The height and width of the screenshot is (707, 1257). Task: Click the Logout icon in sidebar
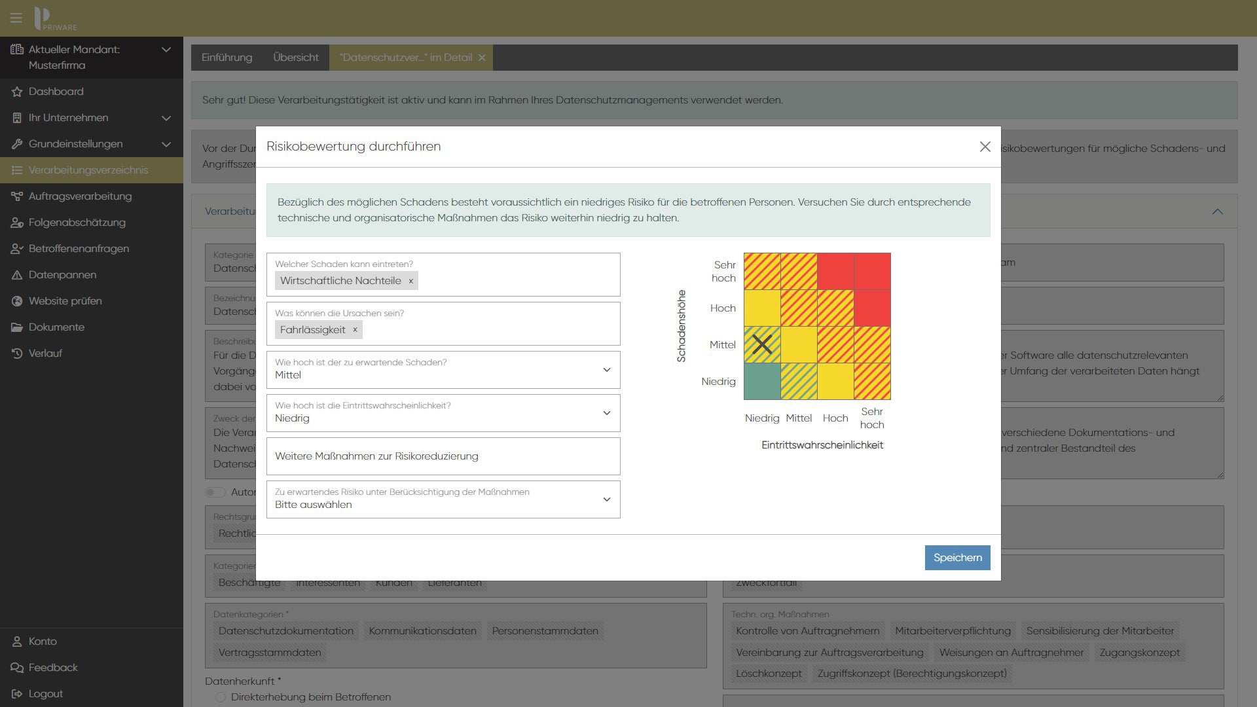pyautogui.click(x=17, y=694)
